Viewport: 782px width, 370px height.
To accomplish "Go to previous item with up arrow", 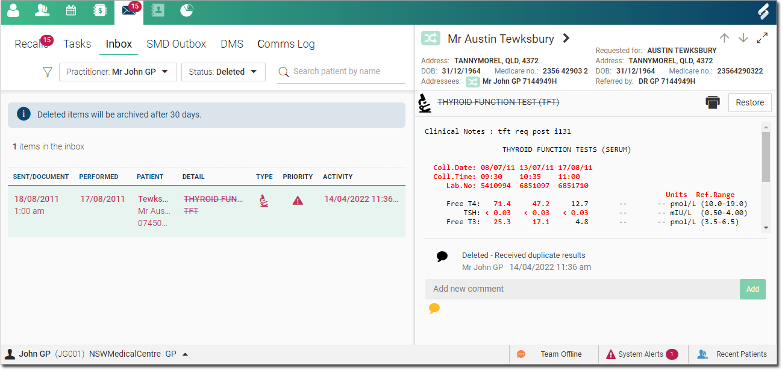I will [724, 38].
